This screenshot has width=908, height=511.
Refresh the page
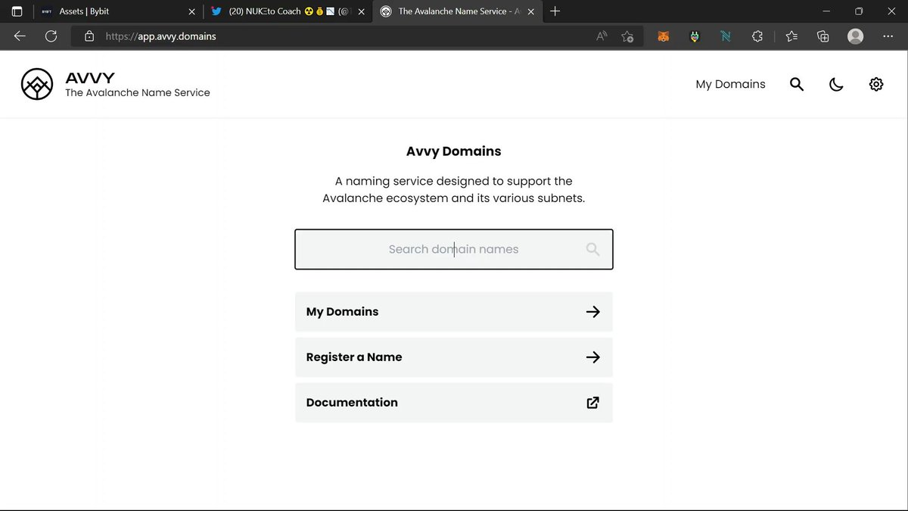(x=51, y=36)
